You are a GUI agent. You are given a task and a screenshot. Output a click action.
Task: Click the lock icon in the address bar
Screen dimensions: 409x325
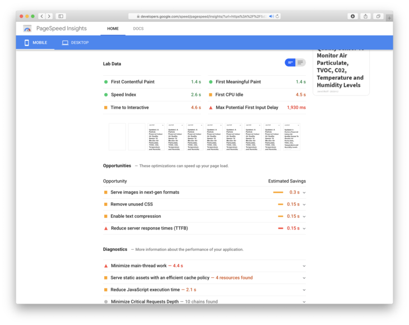click(x=138, y=16)
